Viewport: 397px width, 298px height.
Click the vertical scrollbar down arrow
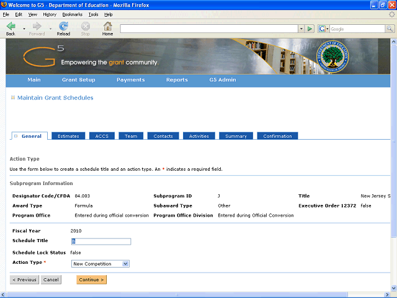394,288
